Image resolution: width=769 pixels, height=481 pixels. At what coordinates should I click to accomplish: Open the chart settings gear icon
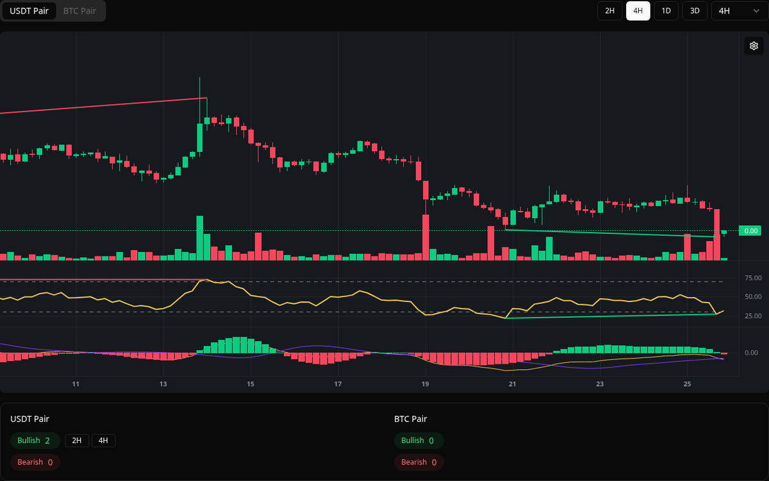754,46
